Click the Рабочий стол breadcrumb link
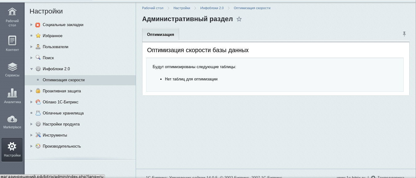The height and width of the screenshot is (178, 416). click(x=153, y=8)
